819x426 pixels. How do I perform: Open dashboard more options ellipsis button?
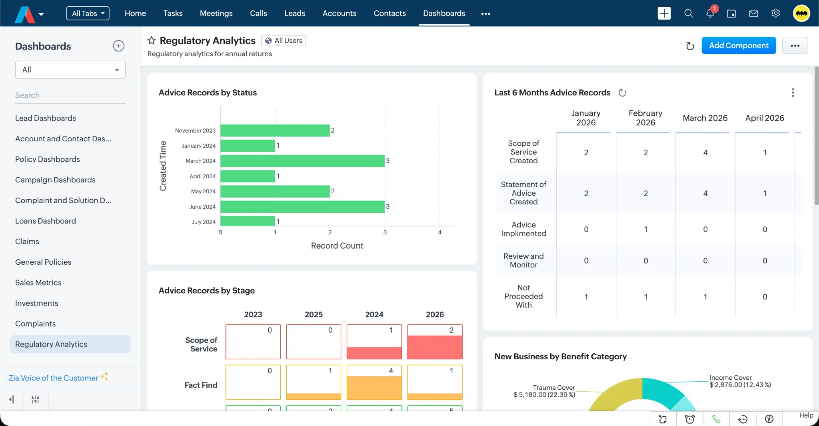click(x=795, y=46)
